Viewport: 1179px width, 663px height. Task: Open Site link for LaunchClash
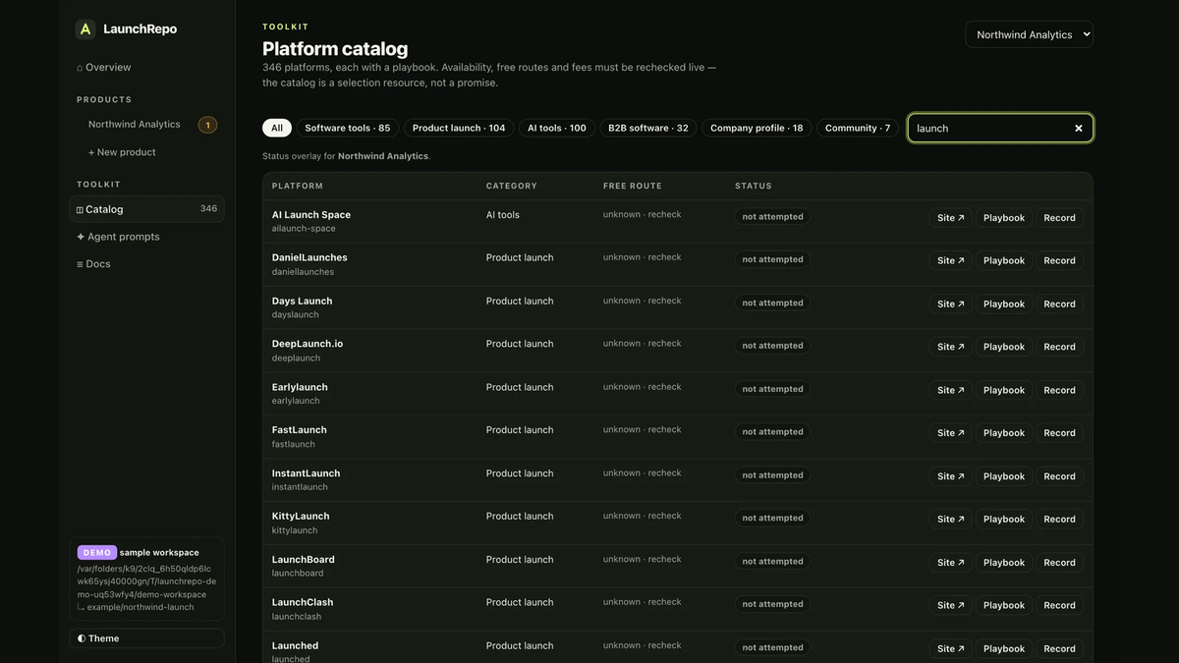pyautogui.click(x=951, y=605)
